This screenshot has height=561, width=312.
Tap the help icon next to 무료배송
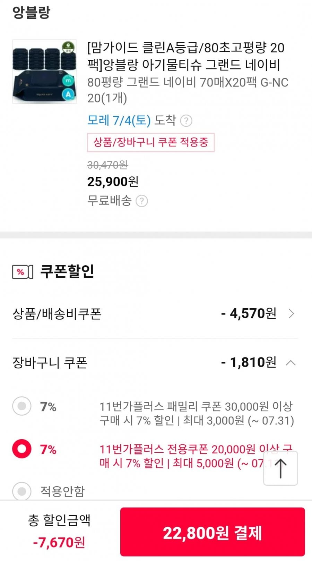pos(141,201)
